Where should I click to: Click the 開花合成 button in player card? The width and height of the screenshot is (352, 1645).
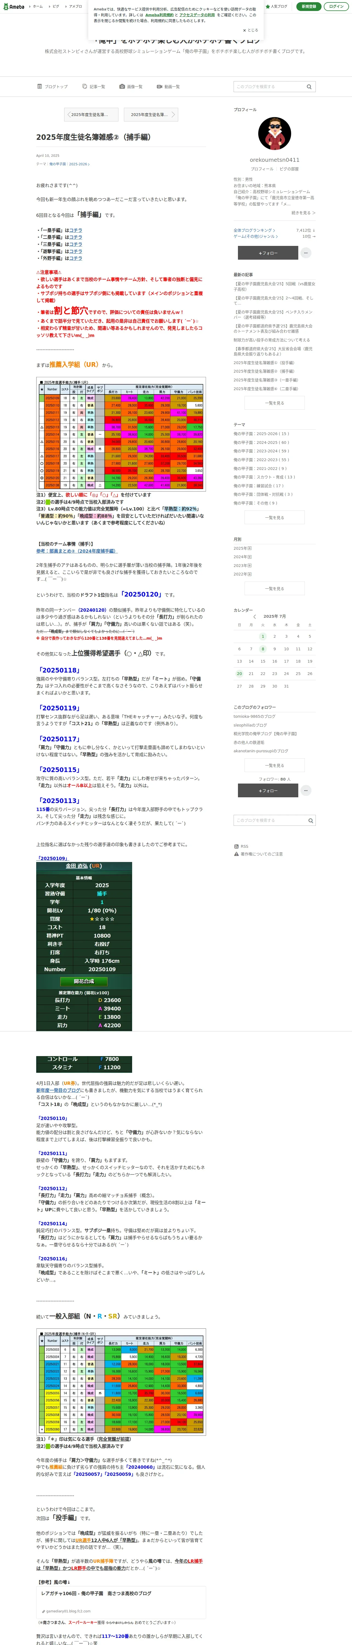click(x=84, y=982)
